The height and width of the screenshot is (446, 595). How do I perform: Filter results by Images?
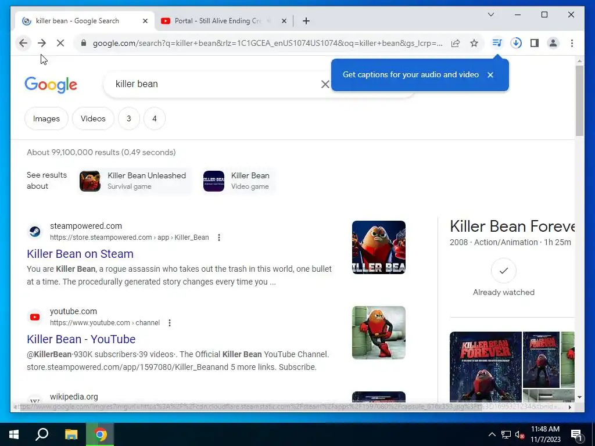(x=46, y=118)
